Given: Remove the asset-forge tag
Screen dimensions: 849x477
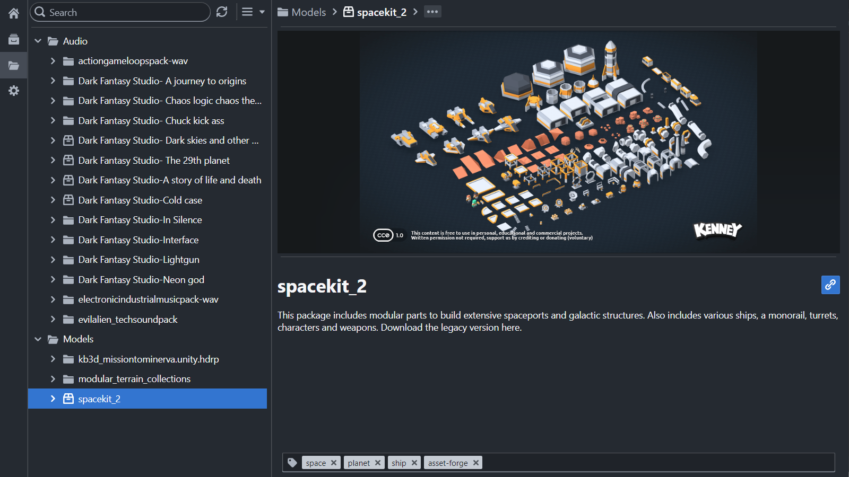Looking at the screenshot, I should 476,463.
